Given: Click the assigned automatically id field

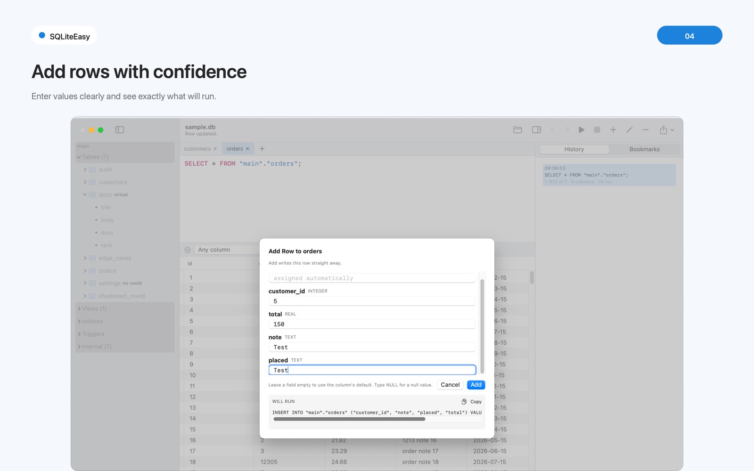Looking at the screenshot, I should click(372, 278).
